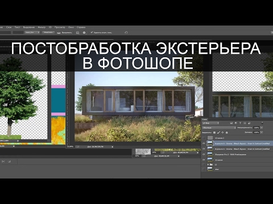Open the Выделение menu
The image size is (273, 204).
tap(29, 27)
